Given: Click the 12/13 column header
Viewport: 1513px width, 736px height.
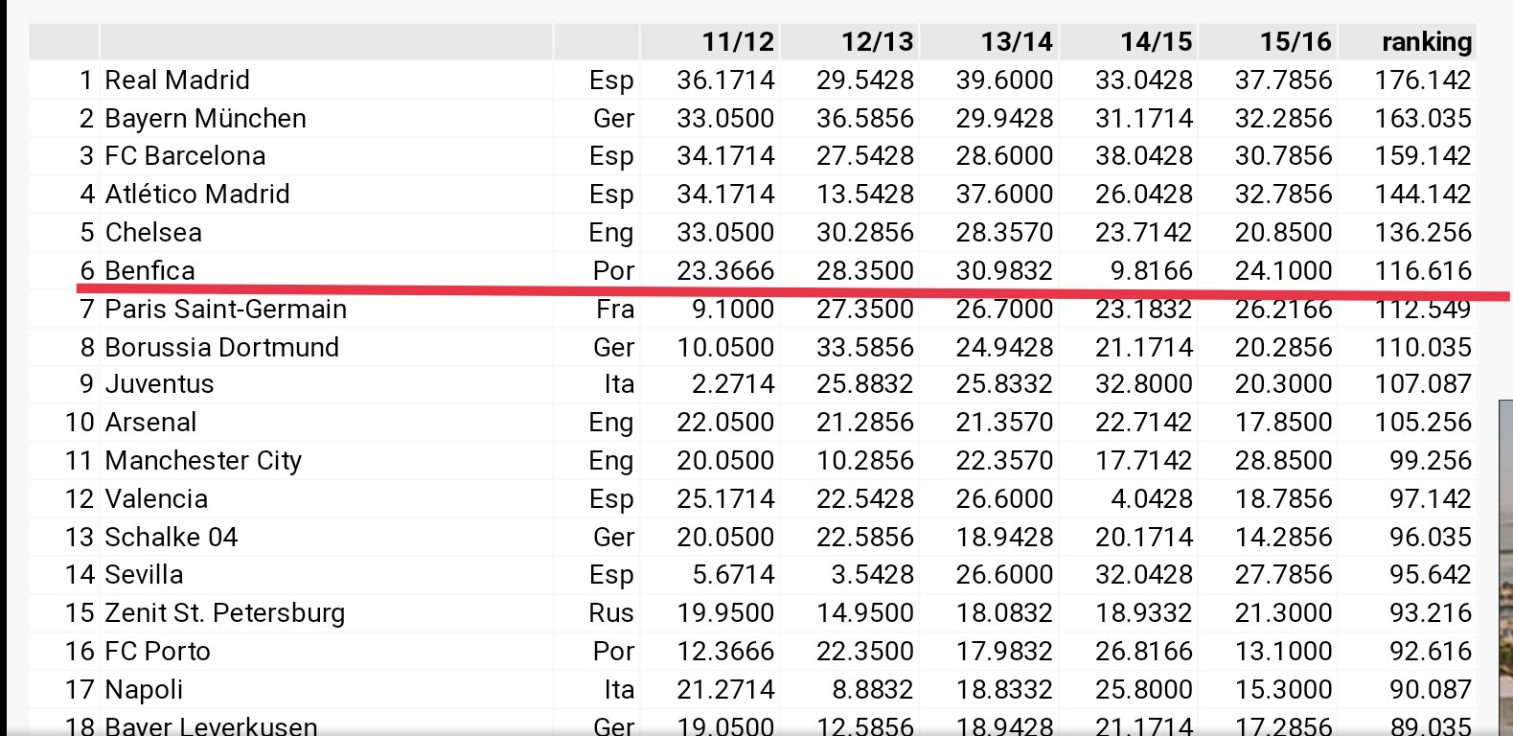Looking at the screenshot, I should tap(877, 41).
